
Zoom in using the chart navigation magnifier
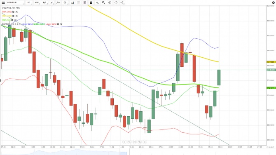[140, 142]
